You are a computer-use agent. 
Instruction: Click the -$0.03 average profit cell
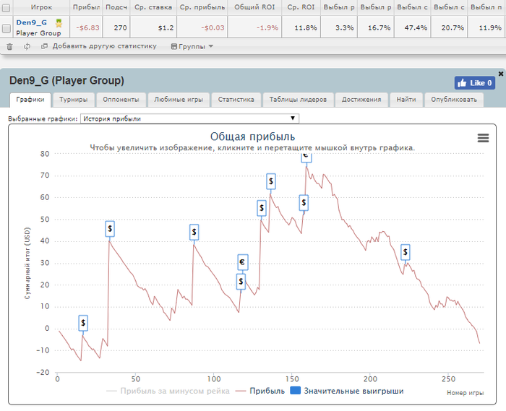[202, 27]
